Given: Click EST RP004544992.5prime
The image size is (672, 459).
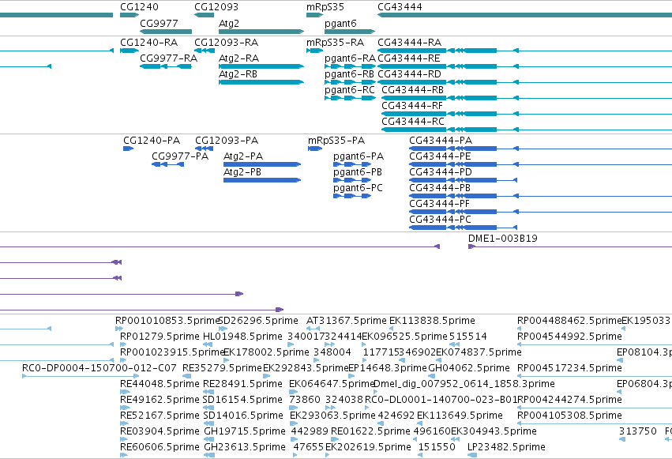Looking at the screenshot, I should [569, 337].
